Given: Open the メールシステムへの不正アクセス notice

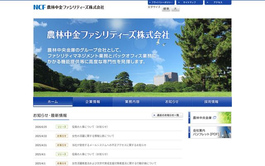Looking at the screenshot, I should (x=109, y=145).
